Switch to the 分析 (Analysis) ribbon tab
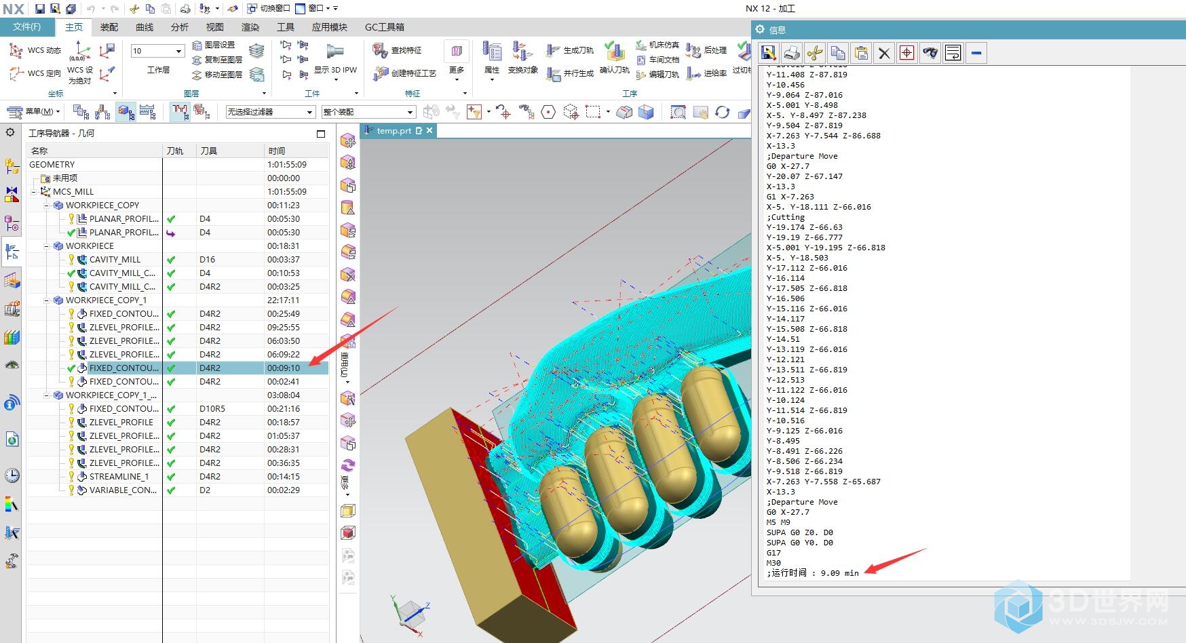This screenshot has width=1186, height=643. tap(180, 27)
